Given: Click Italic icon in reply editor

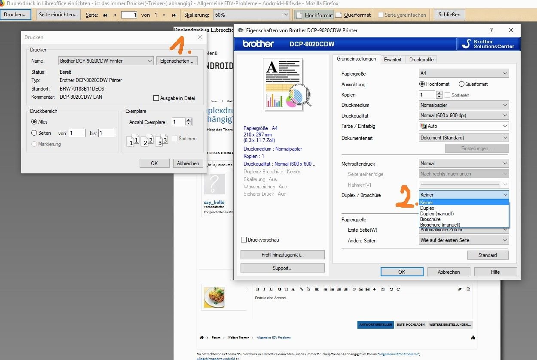Looking at the screenshot, I should pos(265,289).
